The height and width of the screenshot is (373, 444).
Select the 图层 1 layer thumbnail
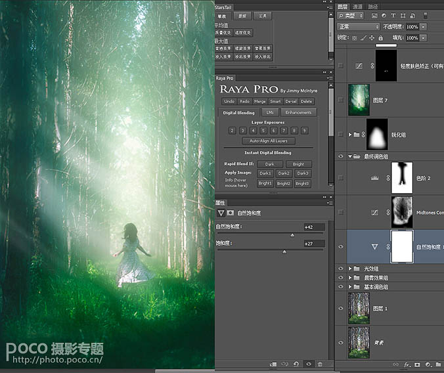pos(359,308)
